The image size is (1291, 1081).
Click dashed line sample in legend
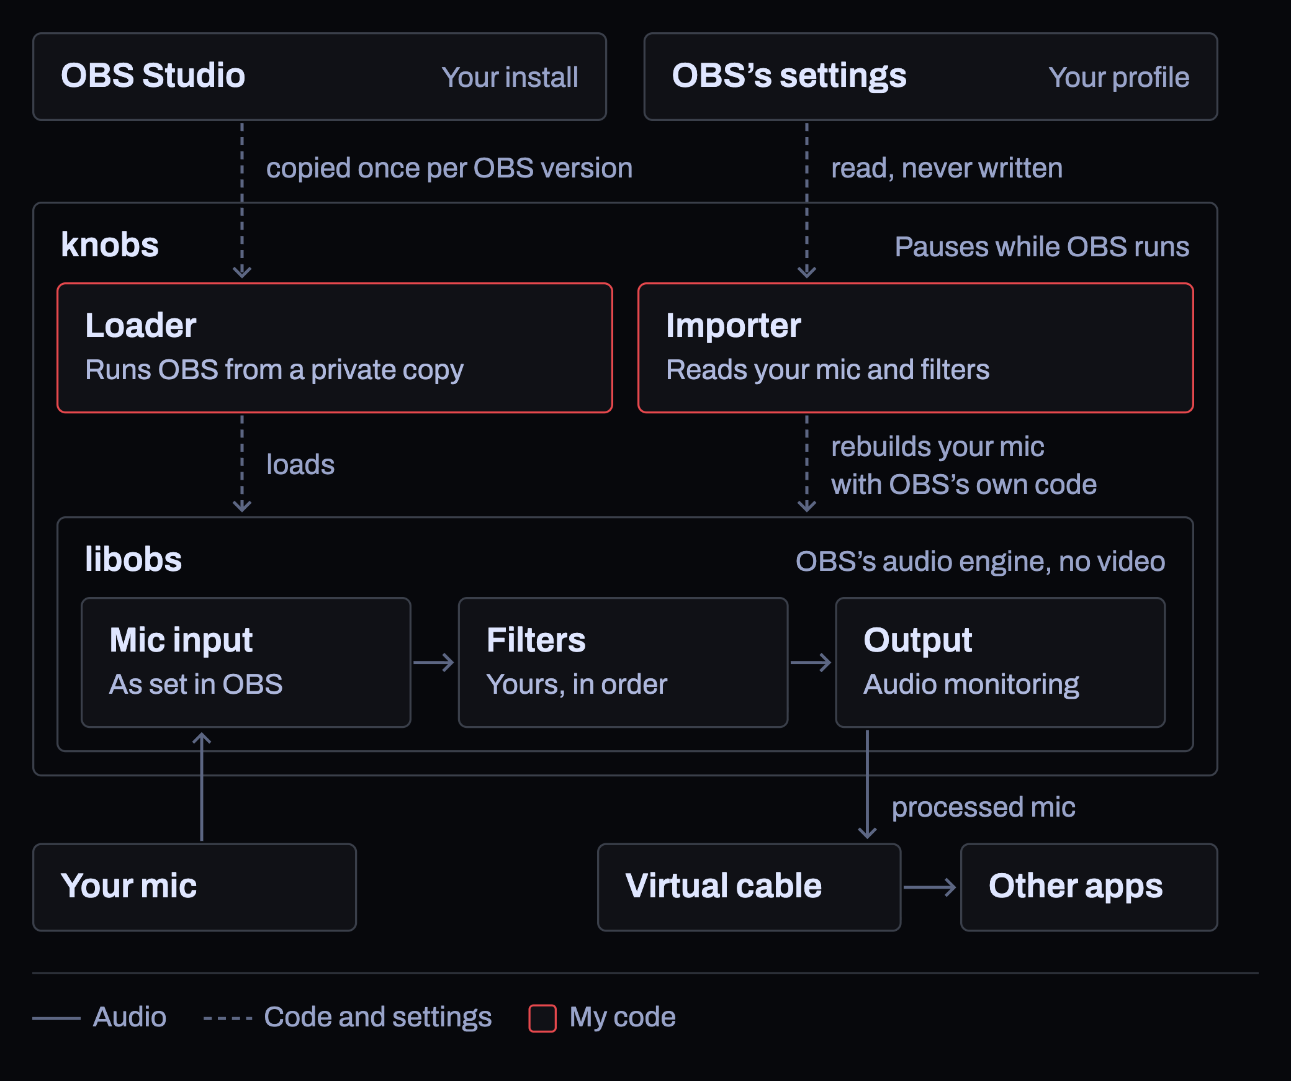[x=228, y=1018]
